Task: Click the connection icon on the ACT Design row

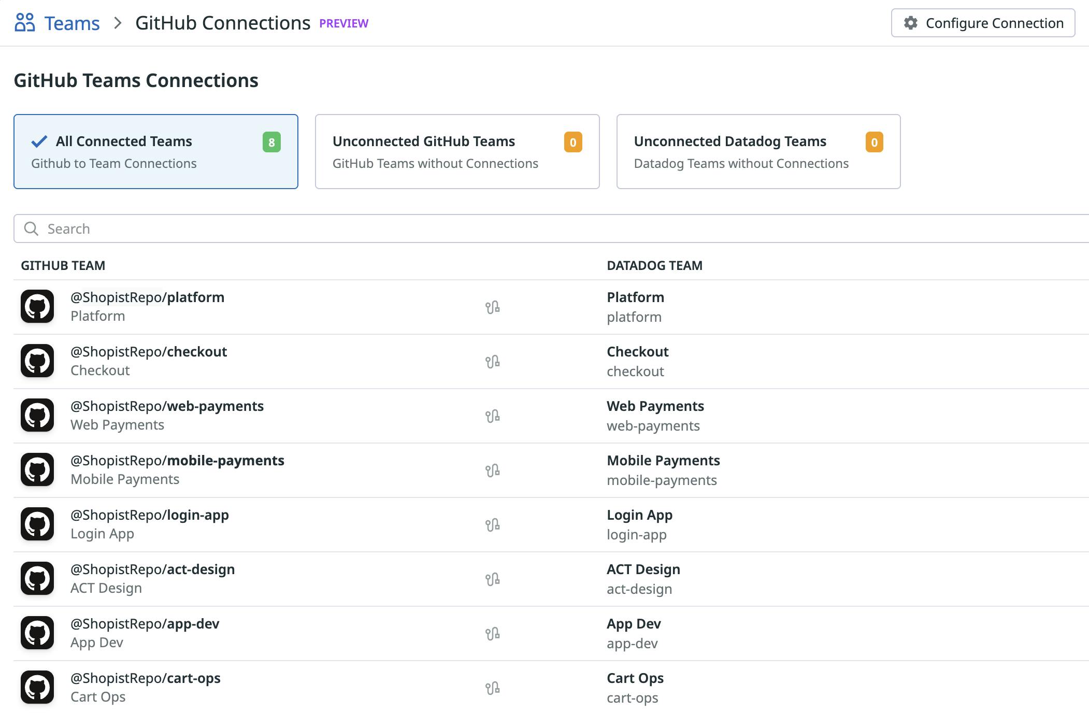Action: tap(492, 578)
